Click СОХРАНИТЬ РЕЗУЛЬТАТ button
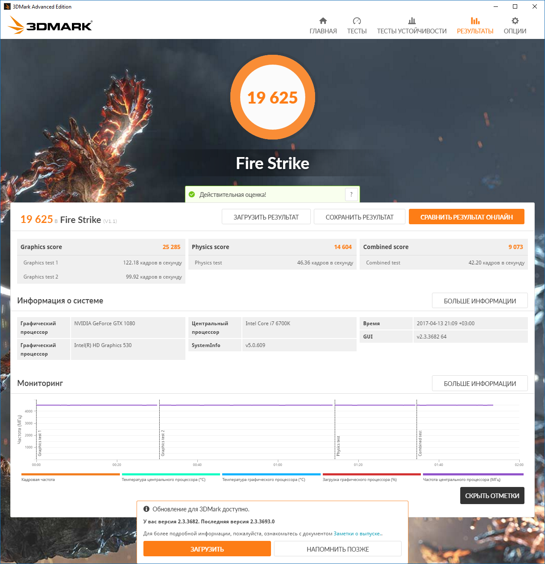The width and height of the screenshot is (545, 564). coord(360,217)
